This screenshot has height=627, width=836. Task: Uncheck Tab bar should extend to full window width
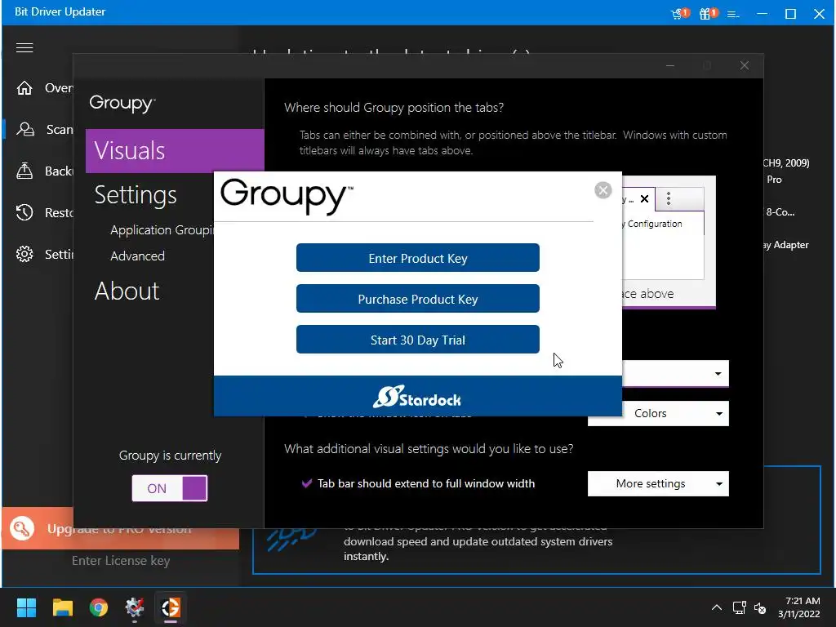[307, 483]
